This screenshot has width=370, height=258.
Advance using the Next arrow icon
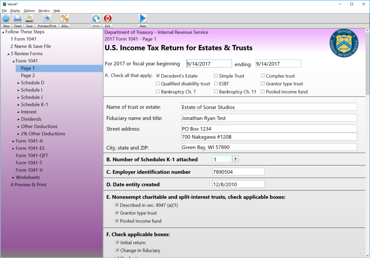point(143,18)
